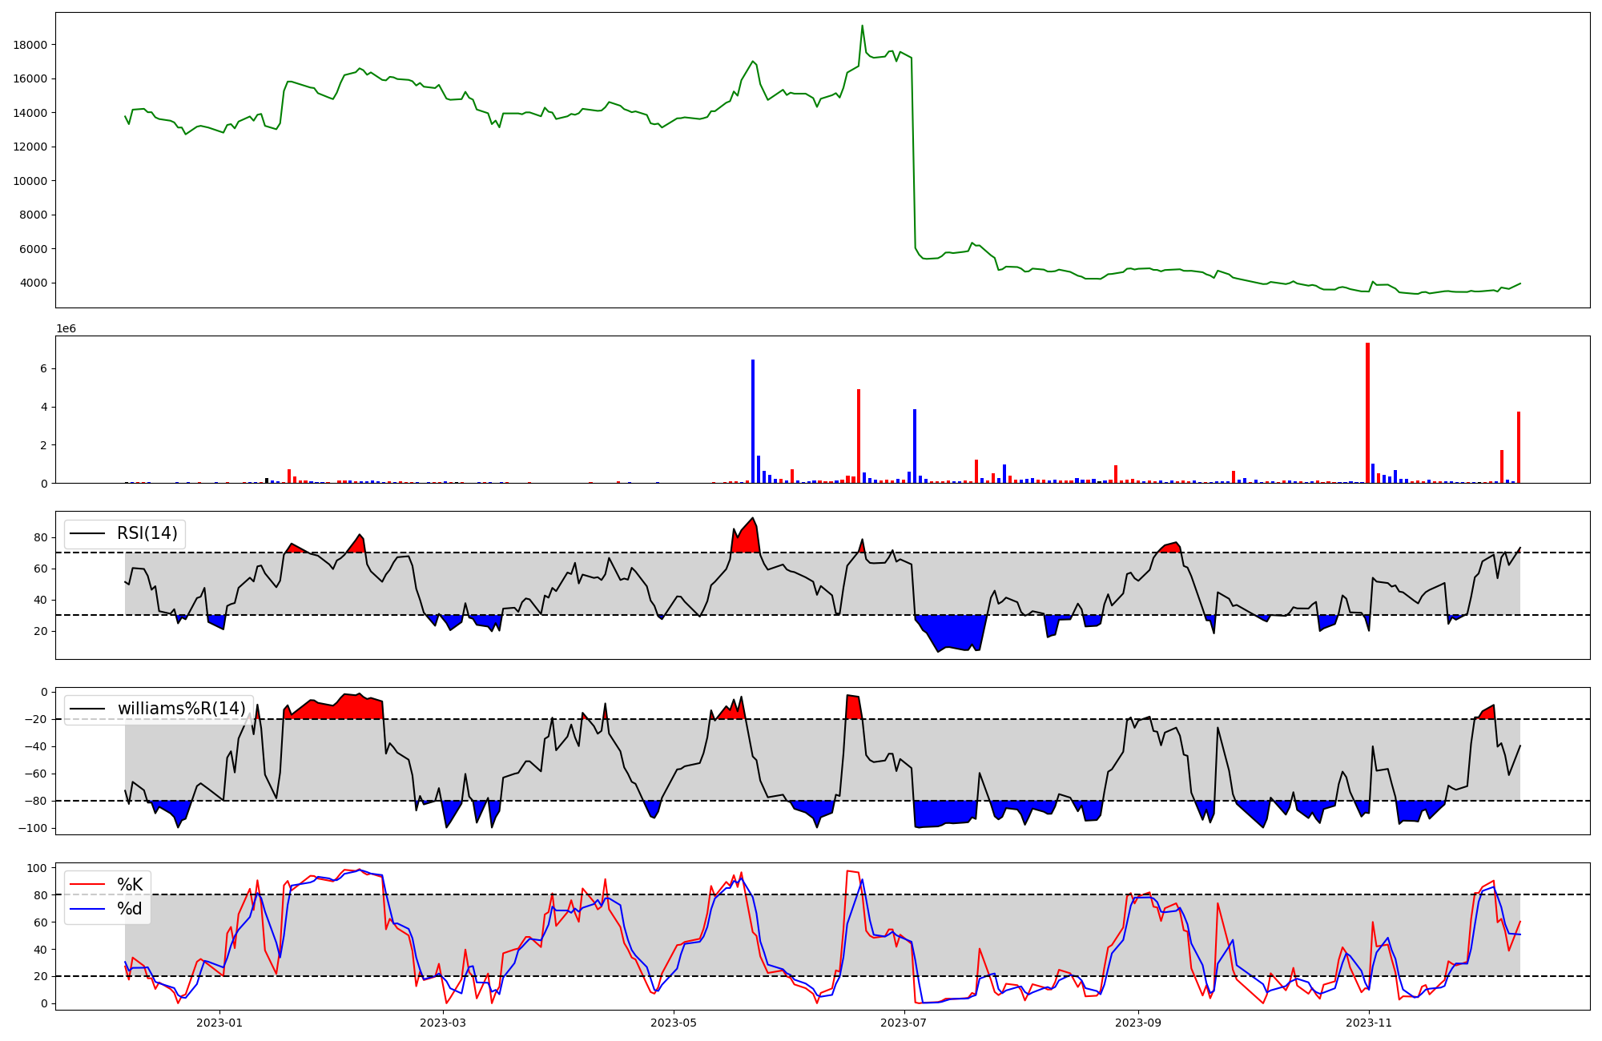1602x1041 pixels.
Task: Click the red volume bar near late June
Action: pos(859,436)
